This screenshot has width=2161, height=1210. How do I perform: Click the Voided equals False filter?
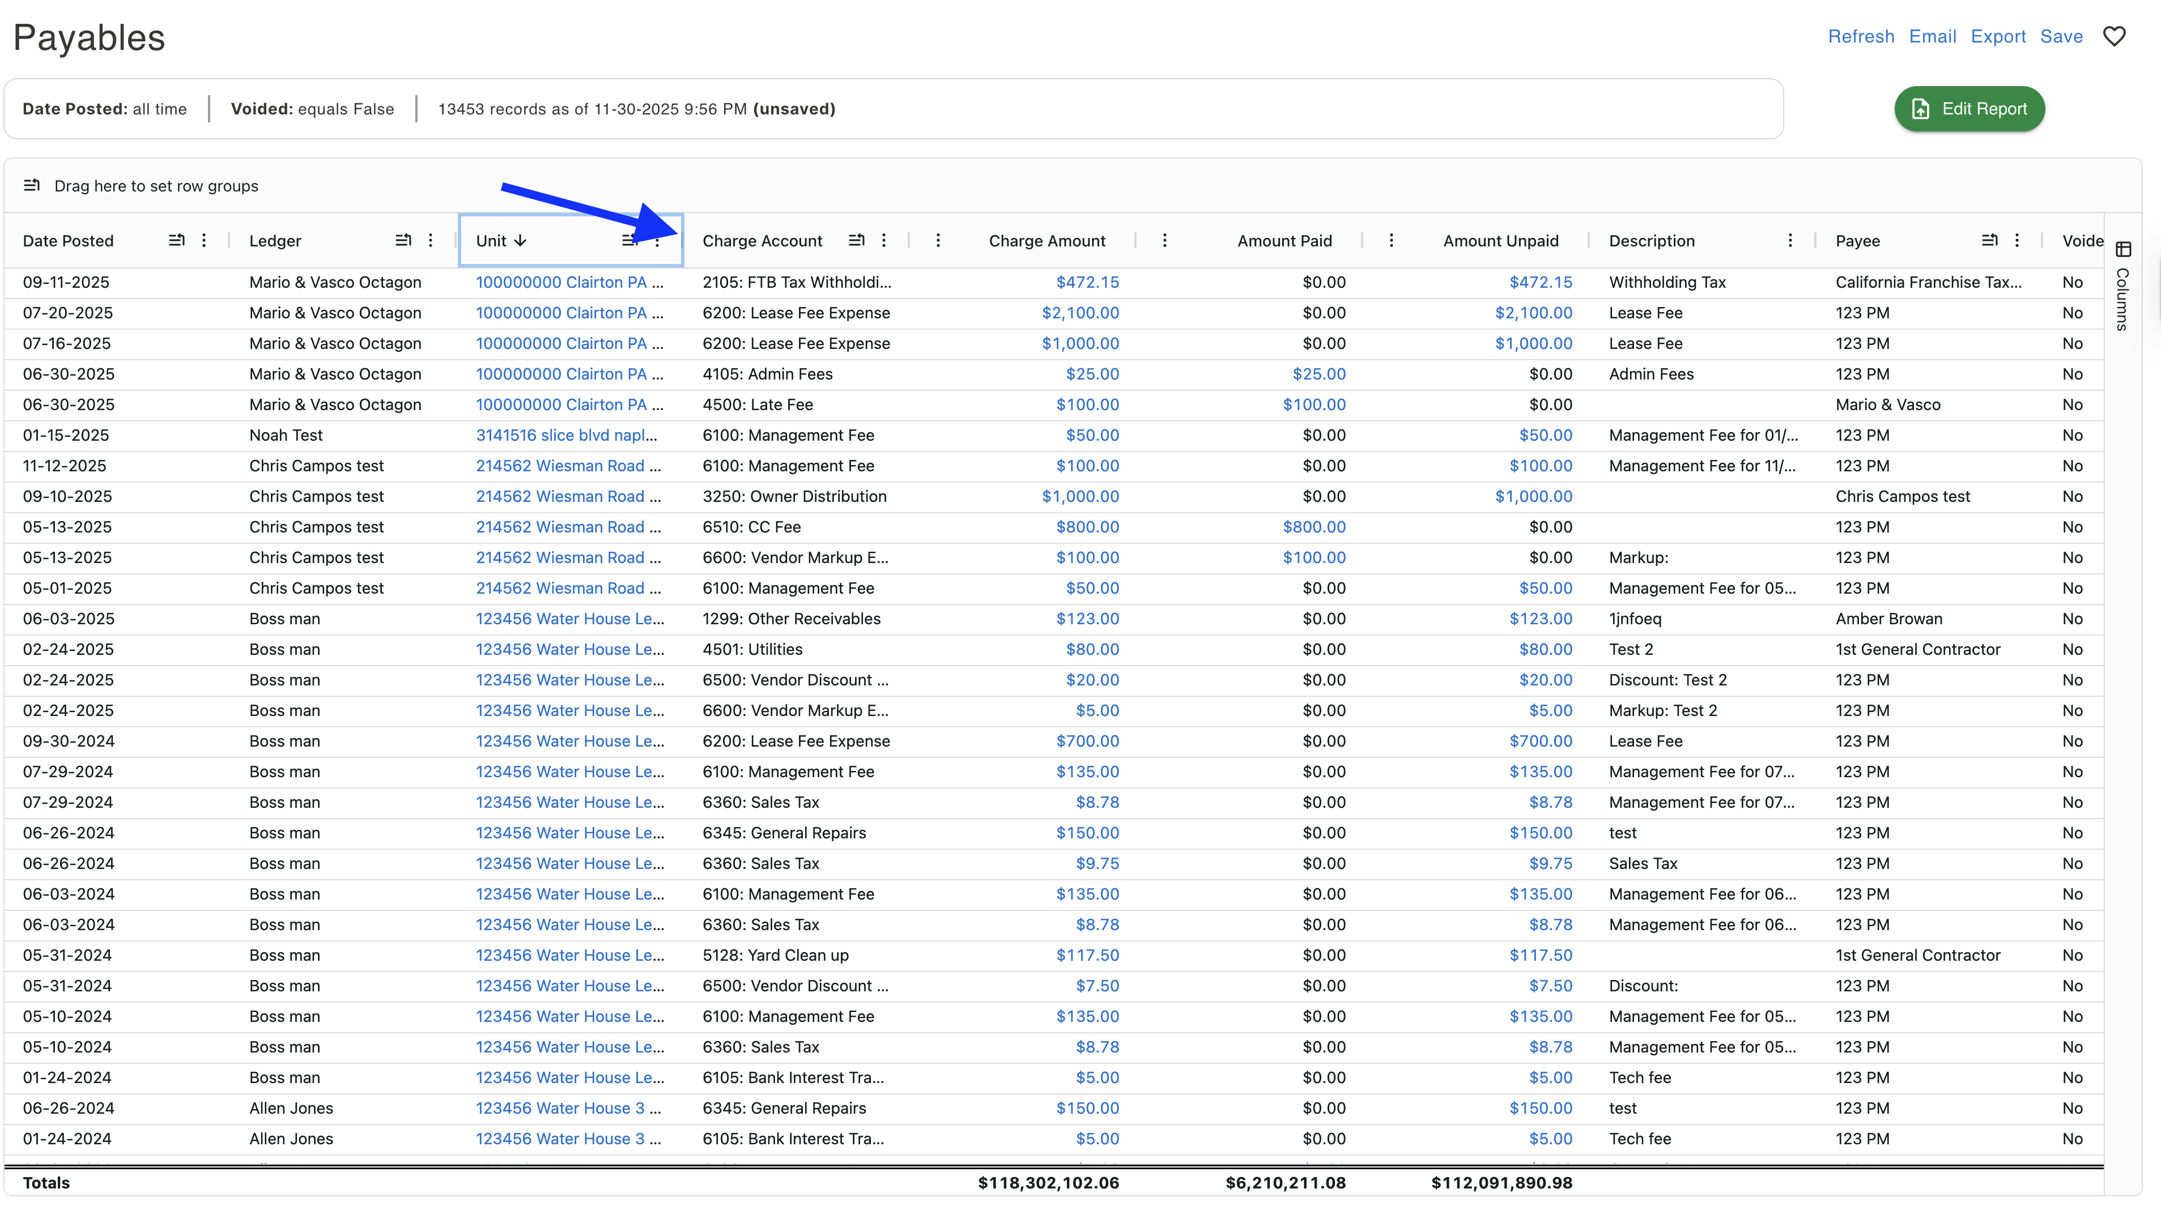coord(312,109)
